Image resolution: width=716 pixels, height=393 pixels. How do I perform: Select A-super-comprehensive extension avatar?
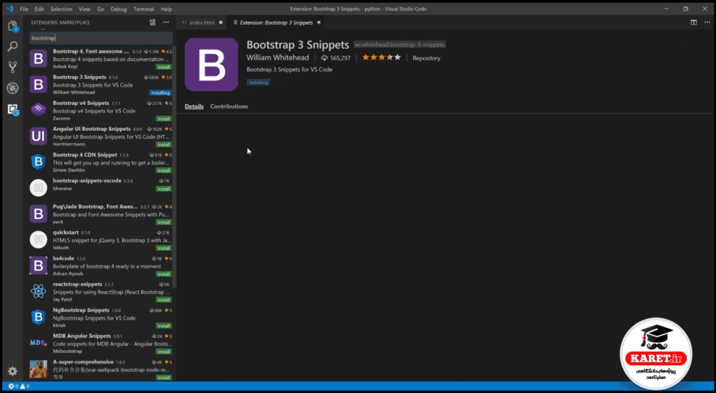pyautogui.click(x=38, y=369)
